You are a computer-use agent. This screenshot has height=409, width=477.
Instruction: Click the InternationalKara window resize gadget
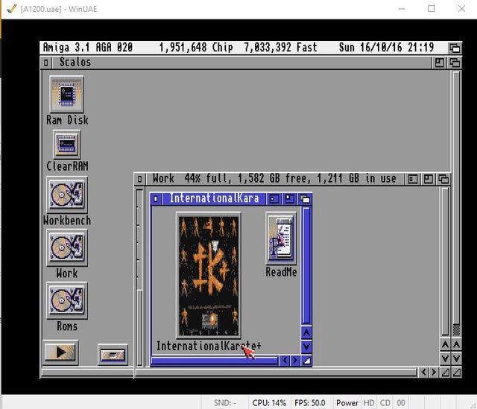tap(306, 361)
